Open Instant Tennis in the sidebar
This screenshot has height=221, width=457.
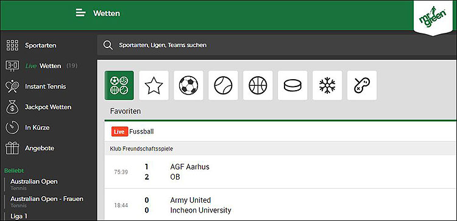click(46, 86)
